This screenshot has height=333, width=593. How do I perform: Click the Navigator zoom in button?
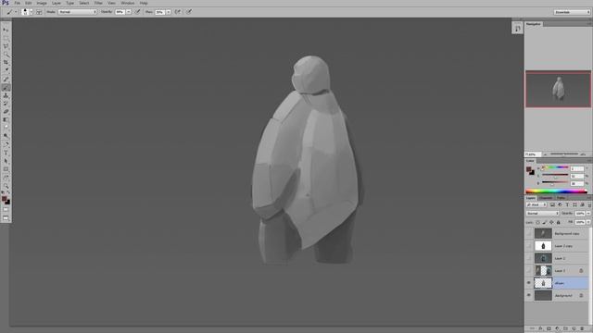click(583, 154)
